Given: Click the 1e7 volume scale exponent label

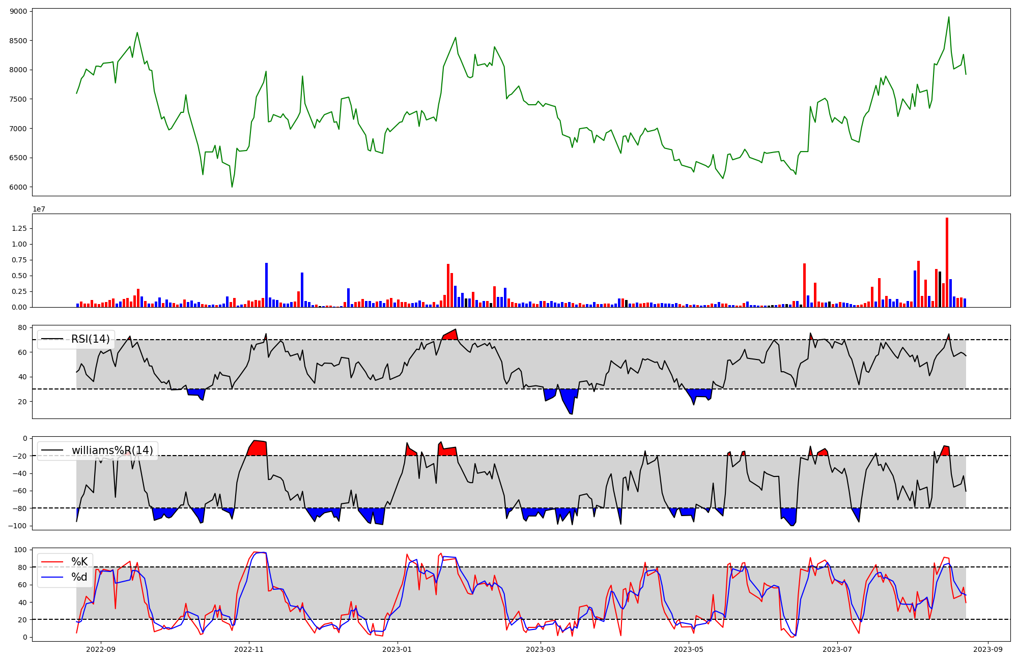Looking at the screenshot, I should coord(39,209).
